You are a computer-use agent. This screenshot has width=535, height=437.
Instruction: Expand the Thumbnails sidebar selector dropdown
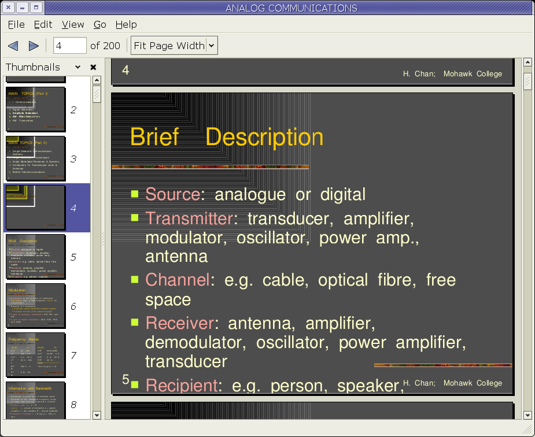[78, 67]
